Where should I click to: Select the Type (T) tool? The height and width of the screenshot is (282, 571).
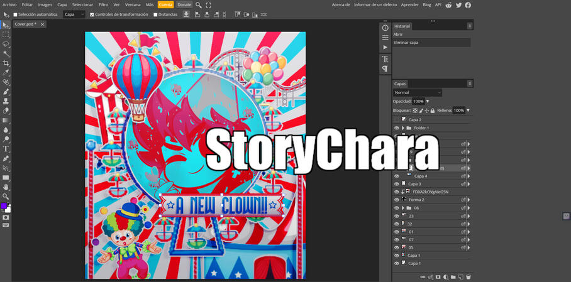tap(6, 149)
